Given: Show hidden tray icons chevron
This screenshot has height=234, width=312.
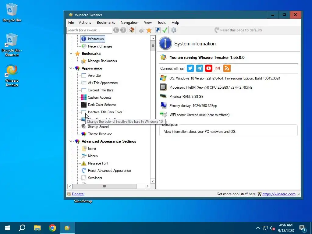Looking at the screenshot, I should [x=258, y=228].
